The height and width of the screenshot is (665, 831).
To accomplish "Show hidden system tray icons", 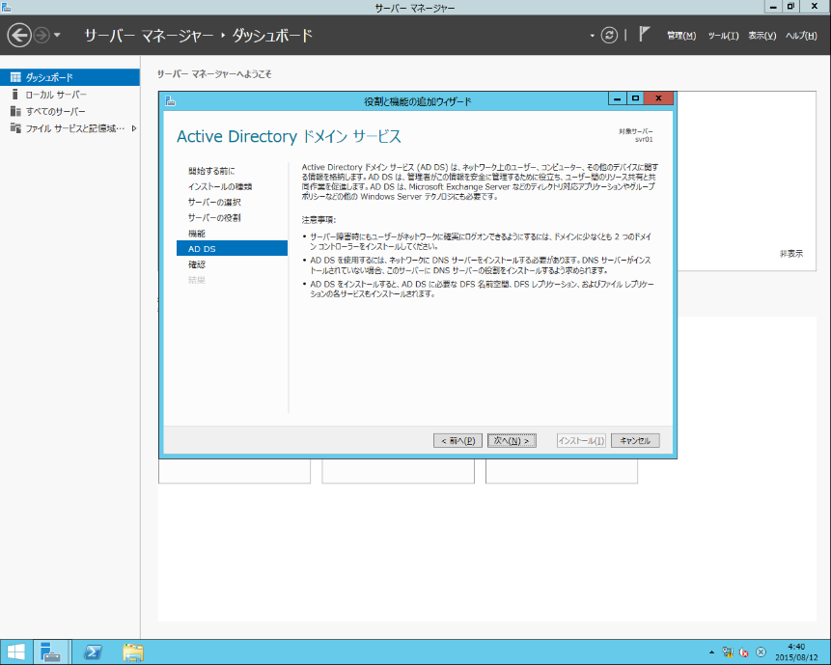I will tap(711, 652).
